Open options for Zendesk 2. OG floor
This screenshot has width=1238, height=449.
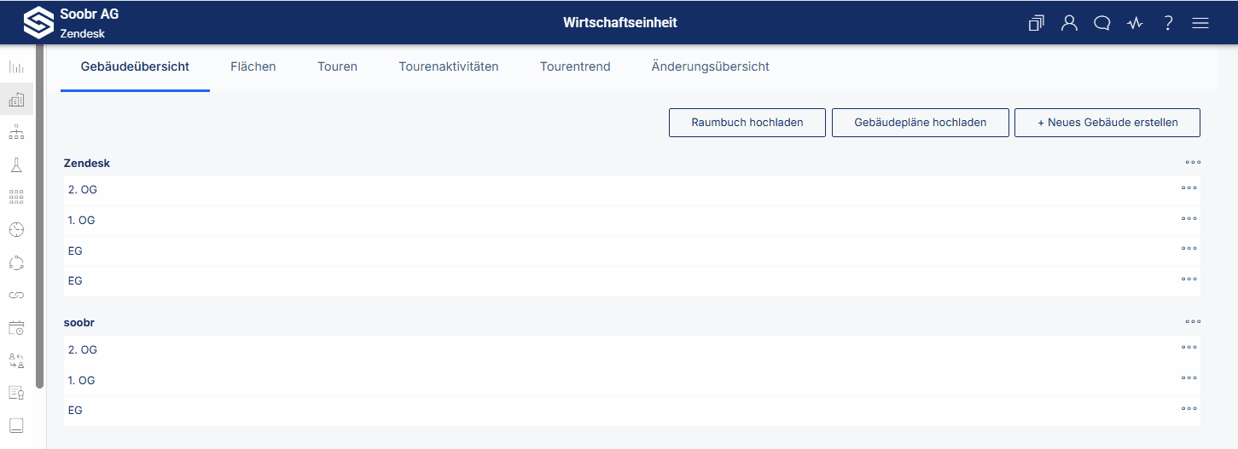(x=1189, y=187)
